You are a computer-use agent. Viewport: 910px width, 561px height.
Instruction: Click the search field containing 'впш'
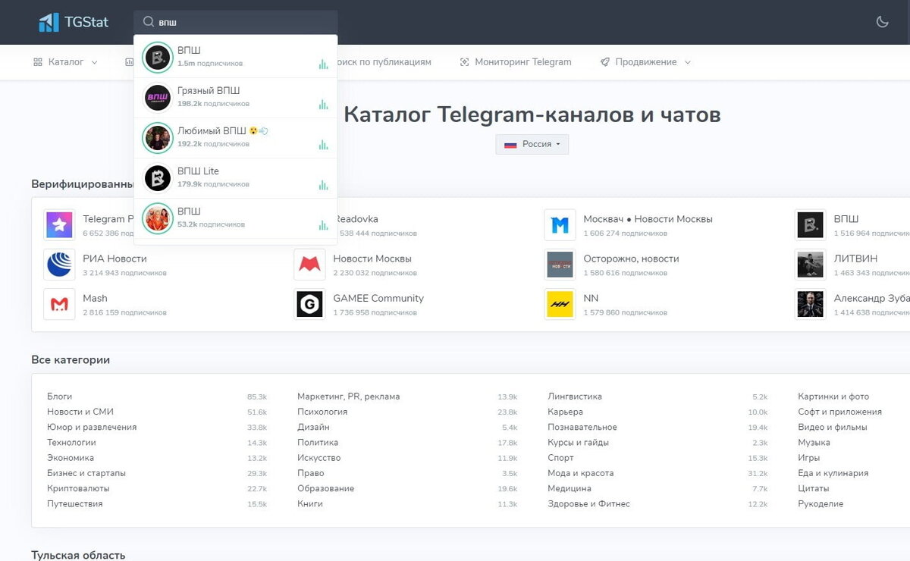(x=236, y=22)
